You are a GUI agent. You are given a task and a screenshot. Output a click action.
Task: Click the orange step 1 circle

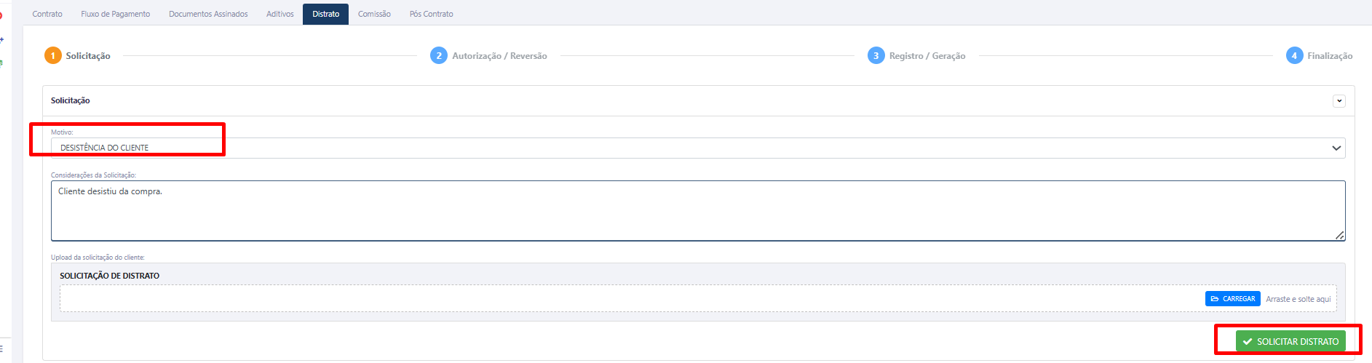[53, 55]
